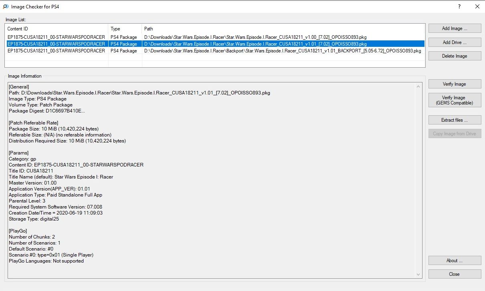Click the Image Checker app icon in title bar
The image size is (485, 291).
tap(6, 7)
